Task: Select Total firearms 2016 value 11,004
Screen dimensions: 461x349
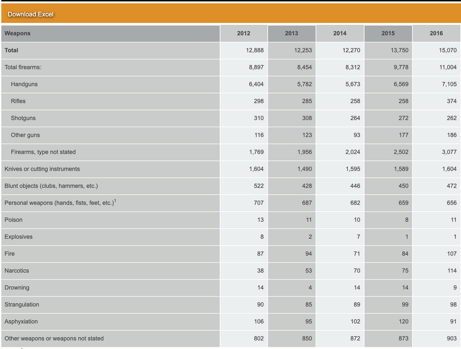Action: (x=448, y=67)
